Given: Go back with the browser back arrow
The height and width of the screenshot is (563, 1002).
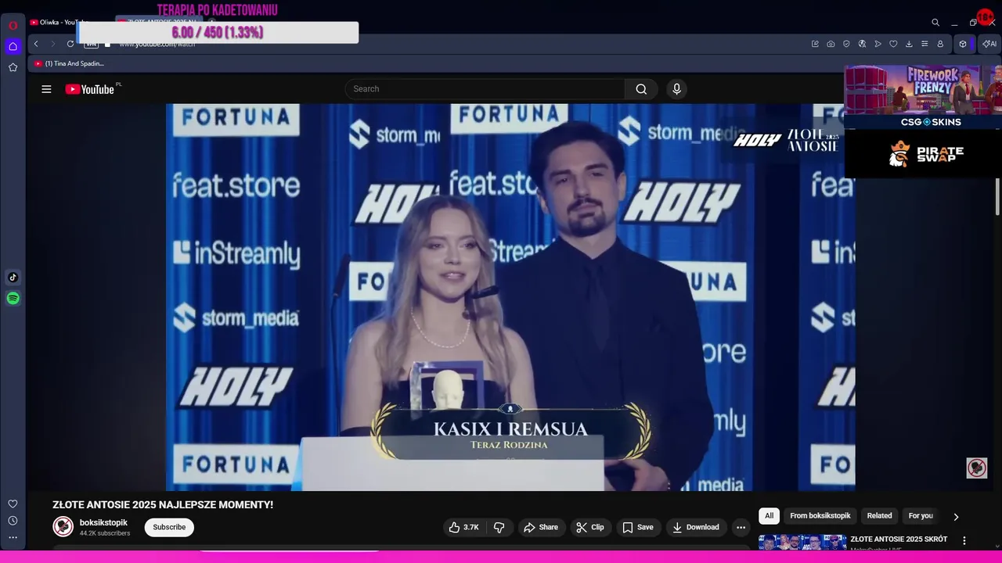Looking at the screenshot, I should (x=36, y=44).
